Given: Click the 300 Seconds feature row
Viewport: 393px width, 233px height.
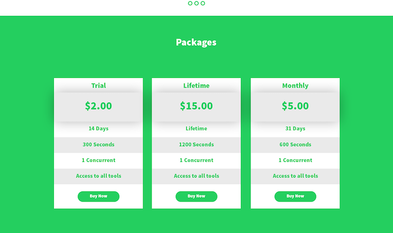Looking at the screenshot, I should point(98,145).
